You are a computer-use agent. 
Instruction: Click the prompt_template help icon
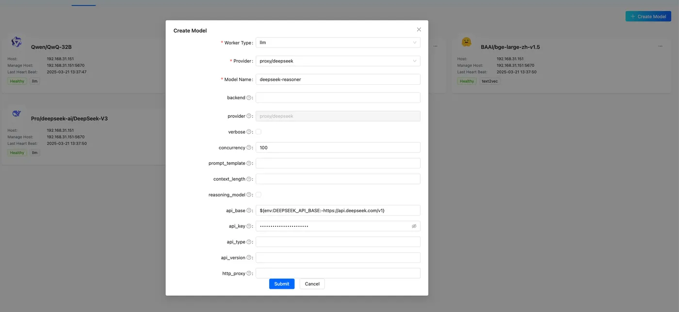point(249,163)
